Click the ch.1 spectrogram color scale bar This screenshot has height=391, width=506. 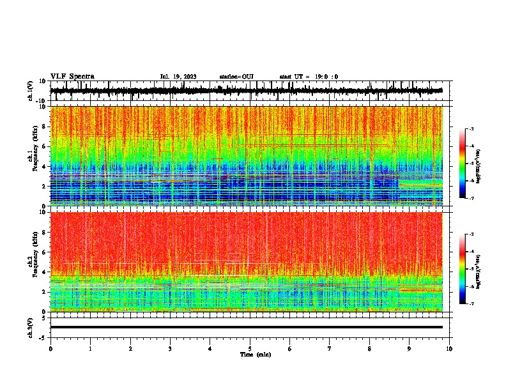coord(463,164)
